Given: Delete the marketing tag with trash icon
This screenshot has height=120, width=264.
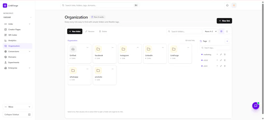Looking at the screenshot, I should point(225,54).
